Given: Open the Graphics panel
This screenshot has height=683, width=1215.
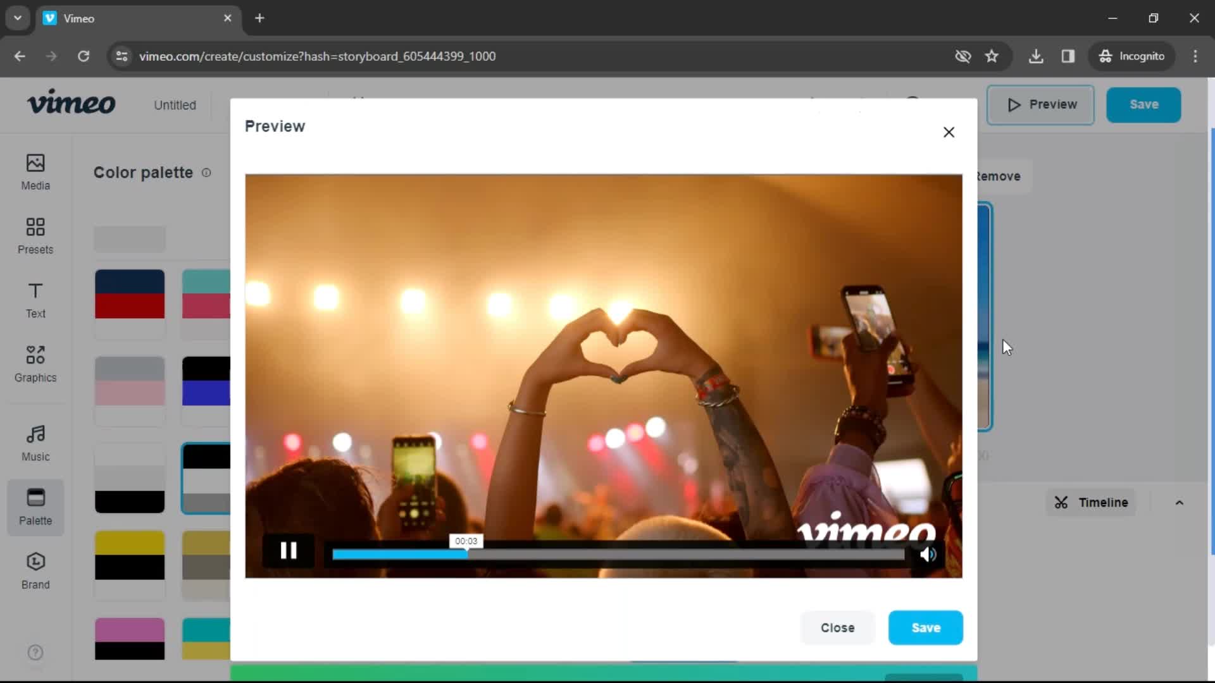Looking at the screenshot, I should [x=35, y=363].
